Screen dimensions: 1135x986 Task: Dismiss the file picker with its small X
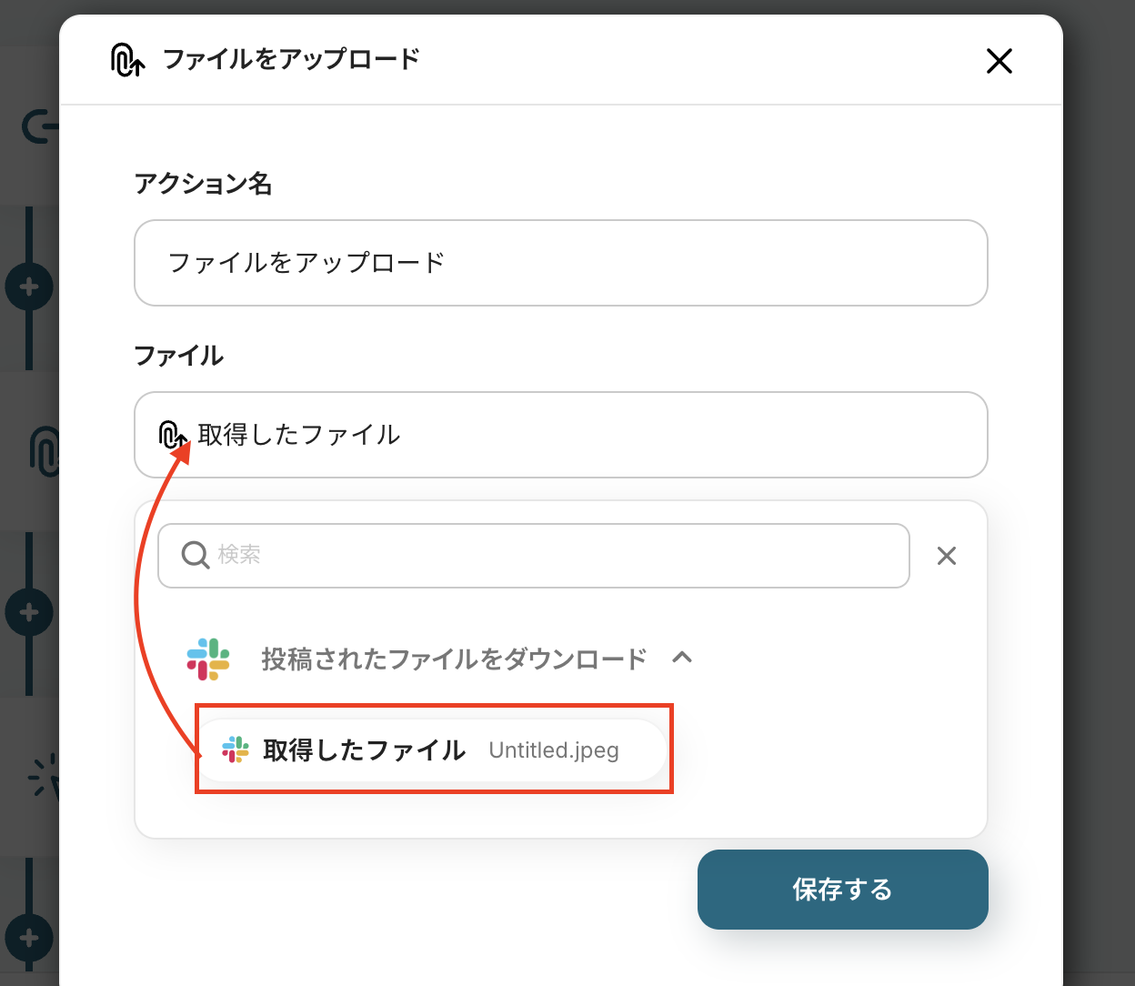946,556
